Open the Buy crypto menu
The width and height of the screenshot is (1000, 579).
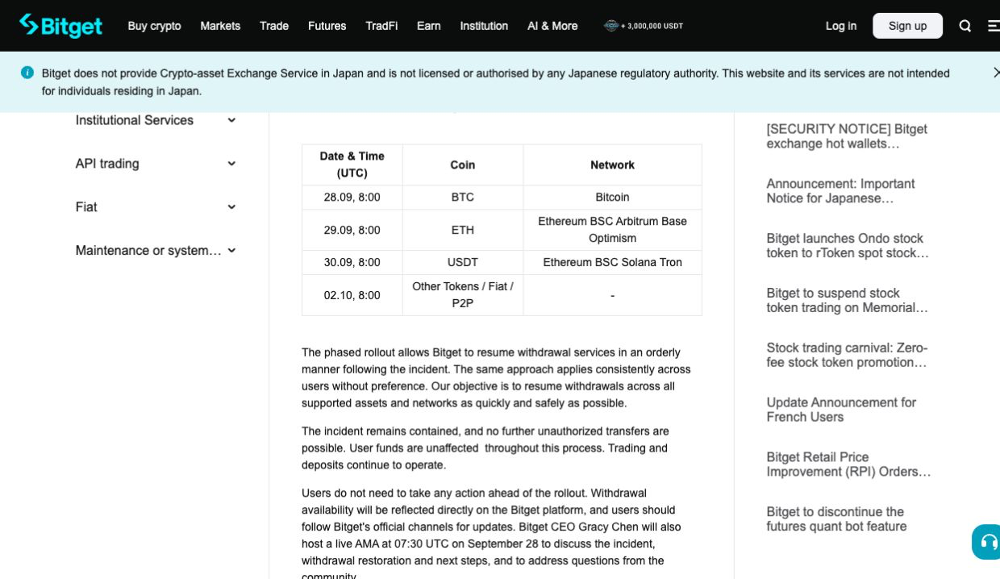tap(154, 26)
